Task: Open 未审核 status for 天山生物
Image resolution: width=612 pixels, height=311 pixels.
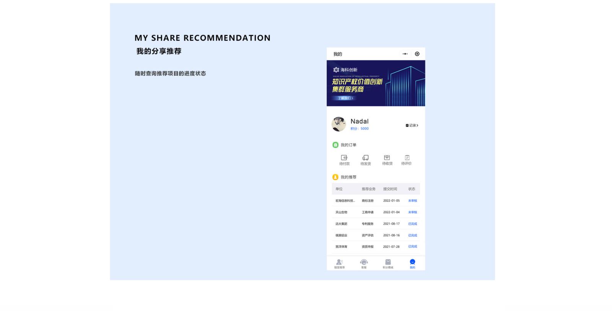Action: click(412, 212)
